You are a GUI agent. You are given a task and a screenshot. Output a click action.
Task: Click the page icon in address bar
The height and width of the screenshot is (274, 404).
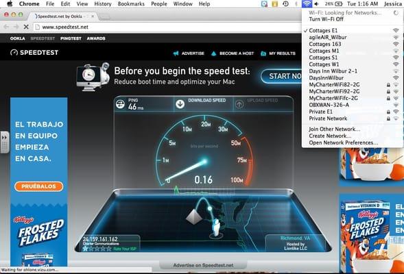37,27
